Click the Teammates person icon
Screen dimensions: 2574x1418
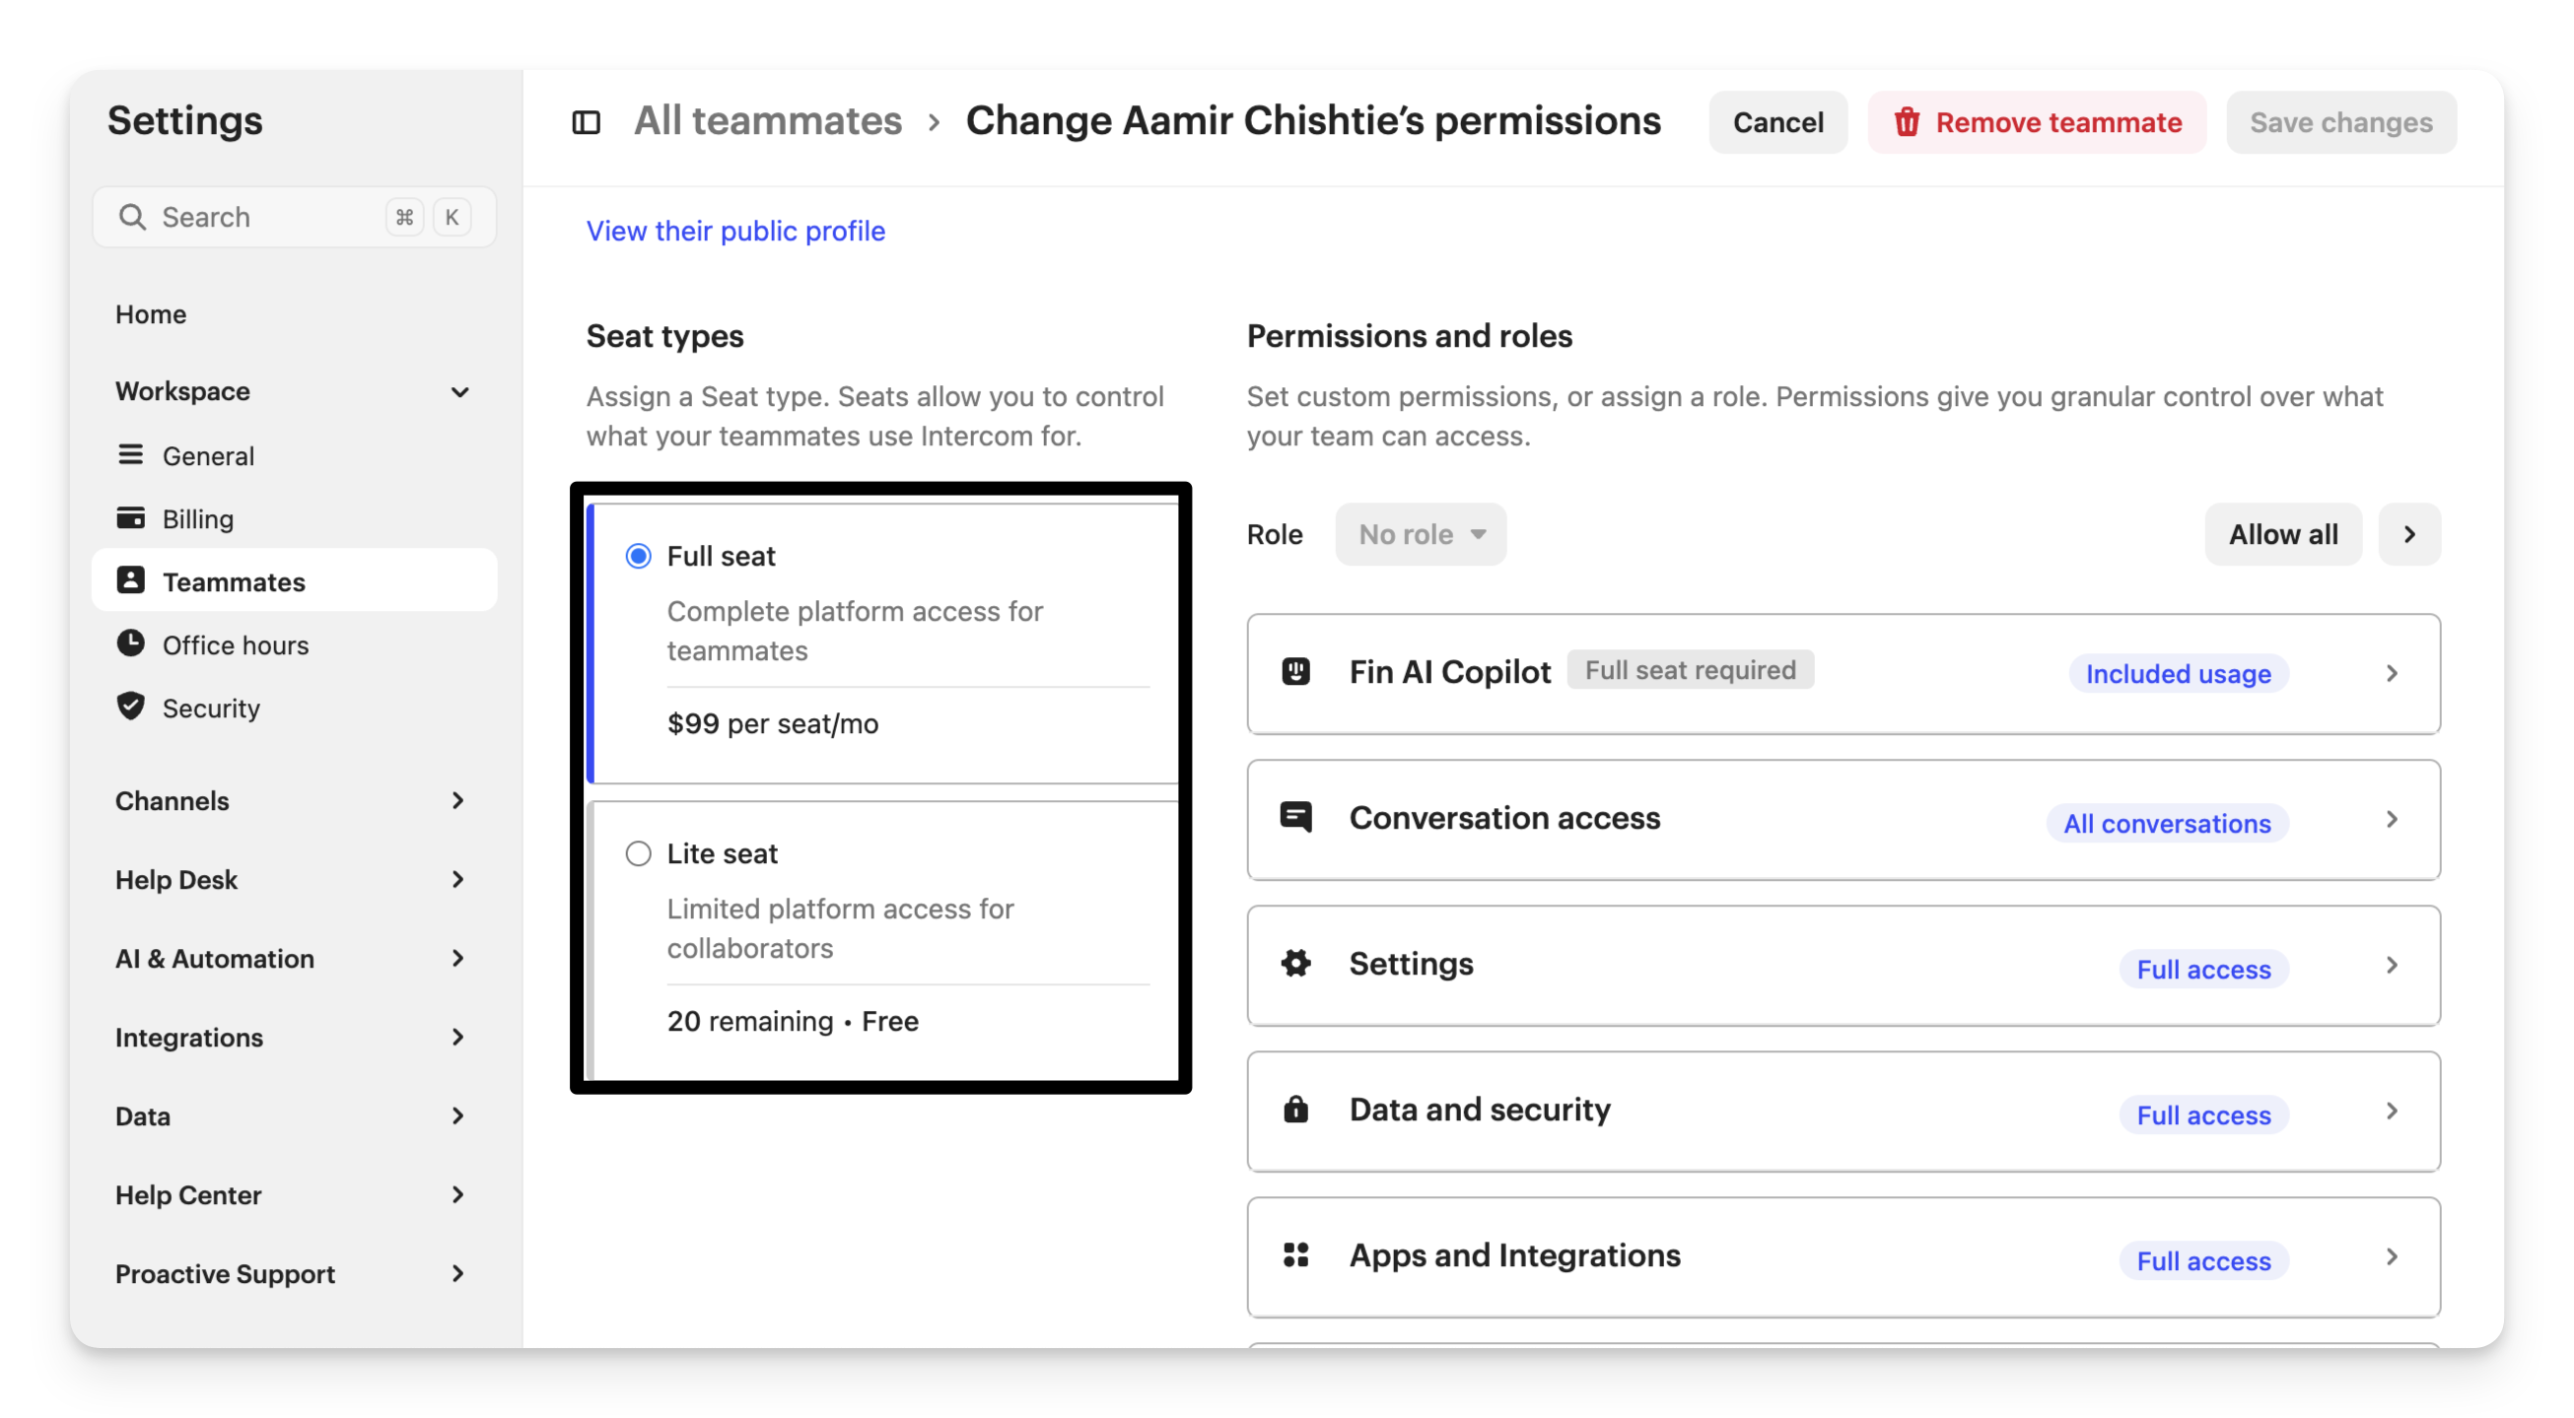coord(130,580)
